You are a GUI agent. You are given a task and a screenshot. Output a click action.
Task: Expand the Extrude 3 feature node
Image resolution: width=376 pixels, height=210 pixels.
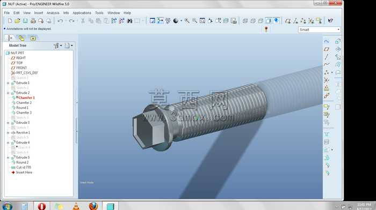tap(8, 123)
